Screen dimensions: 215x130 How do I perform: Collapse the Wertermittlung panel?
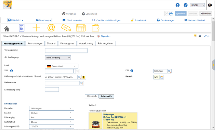coord(208,36)
